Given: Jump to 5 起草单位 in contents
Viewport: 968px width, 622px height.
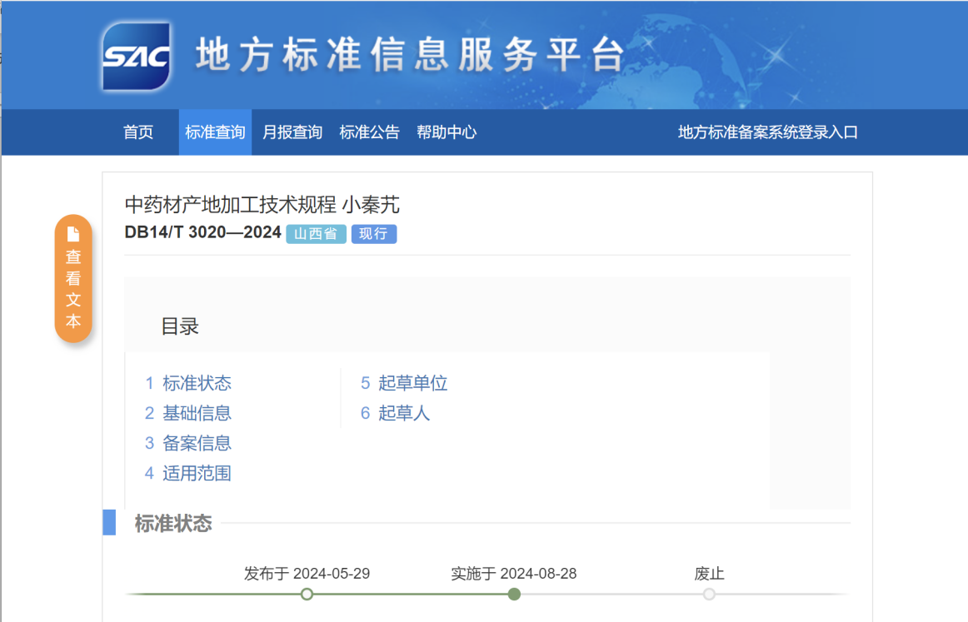Looking at the screenshot, I should [x=404, y=383].
